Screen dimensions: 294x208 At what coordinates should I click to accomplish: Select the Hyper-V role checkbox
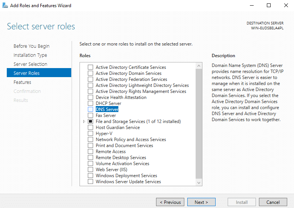tap(90, 134)
